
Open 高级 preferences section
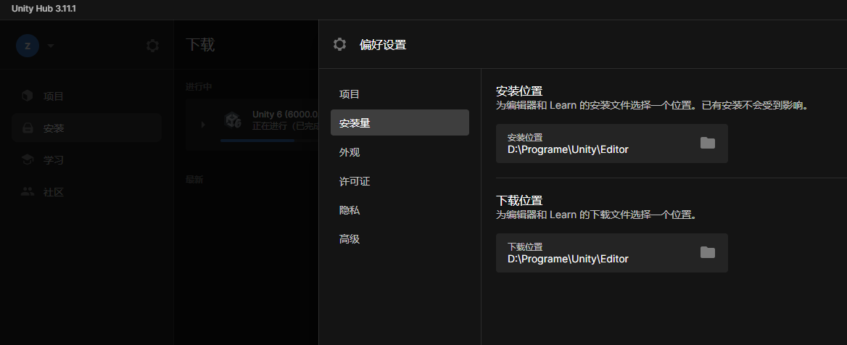point(400,238)
